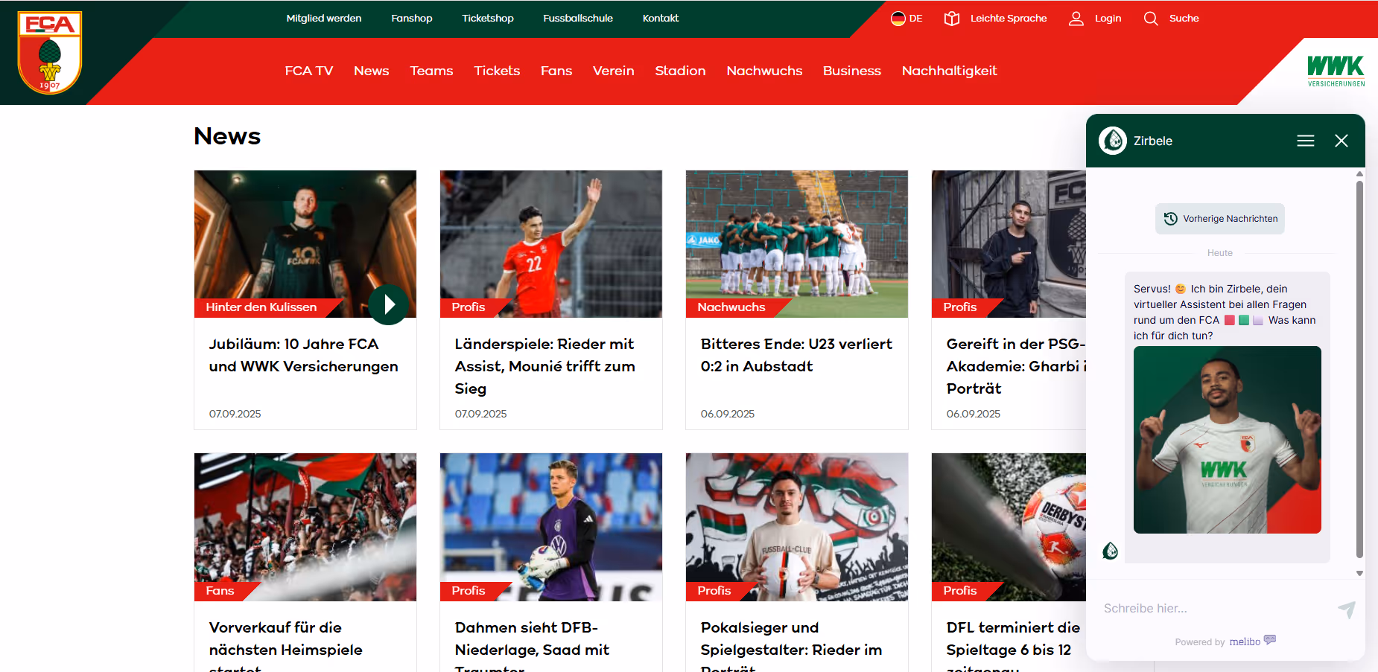
Task: Click the Suche magnifying glass icon
Action: coord(1151,19)
